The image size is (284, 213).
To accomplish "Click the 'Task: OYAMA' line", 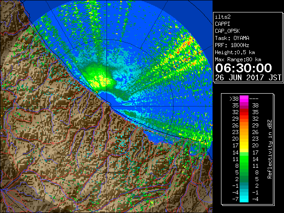I will 232,38.
